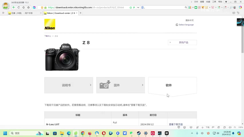Click the Z 8 camera product image

(62, 57)
